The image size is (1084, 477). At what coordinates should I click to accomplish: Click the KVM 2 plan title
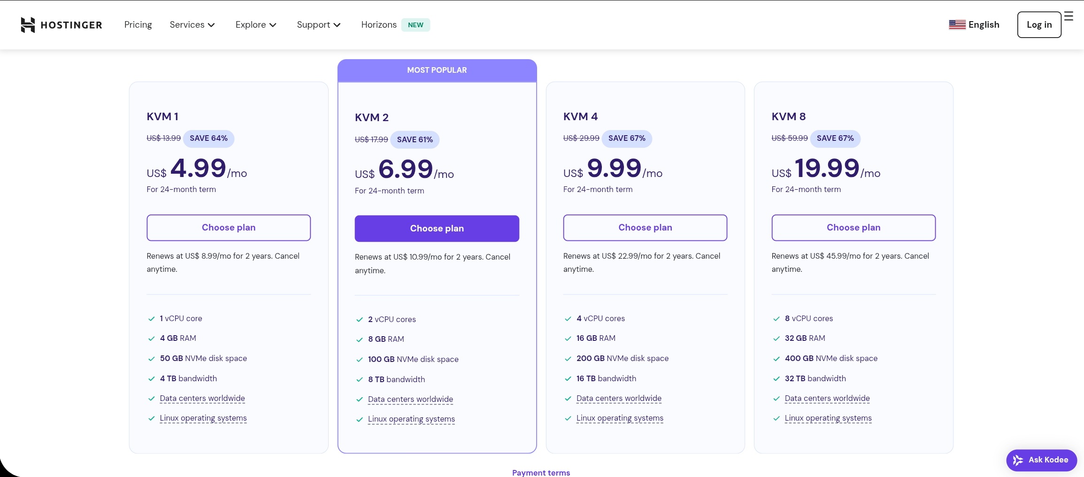point(372,118)
